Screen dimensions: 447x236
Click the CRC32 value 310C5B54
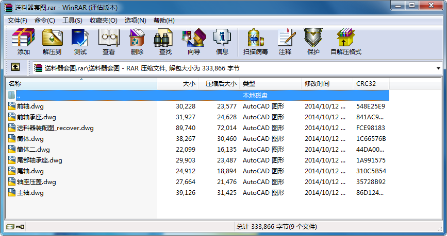(x=371, y=171)
